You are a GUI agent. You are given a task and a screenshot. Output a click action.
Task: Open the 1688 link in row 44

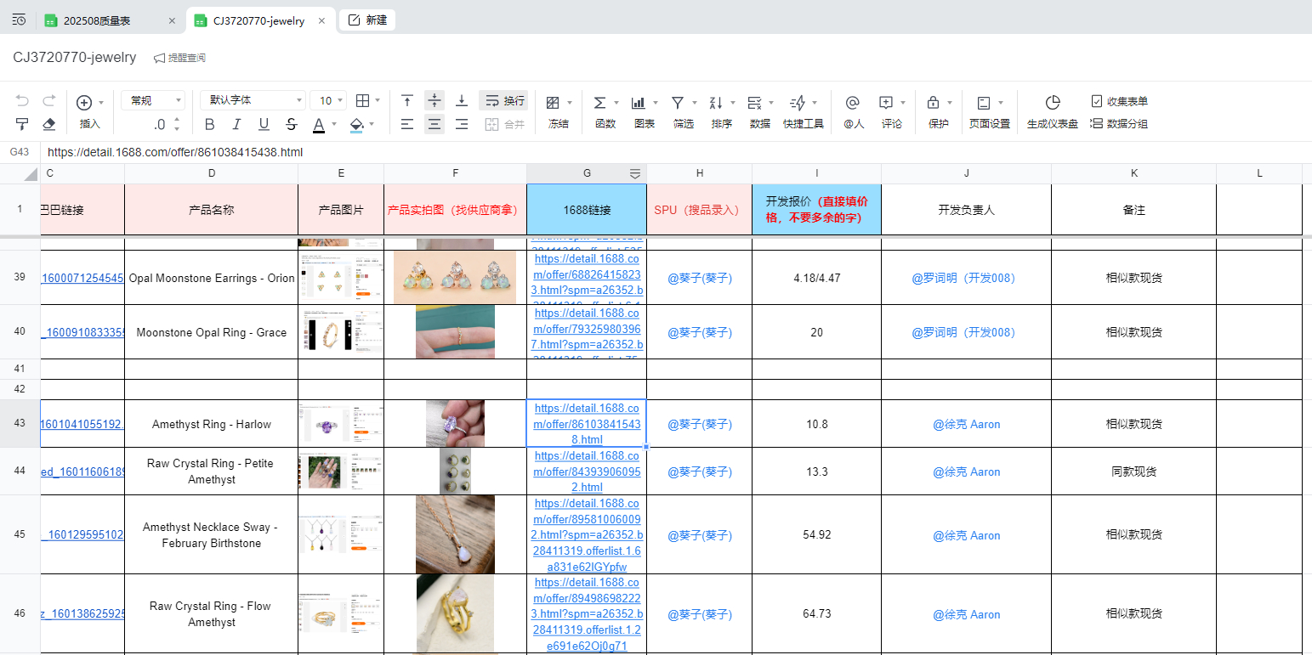(x=587, y=471)
